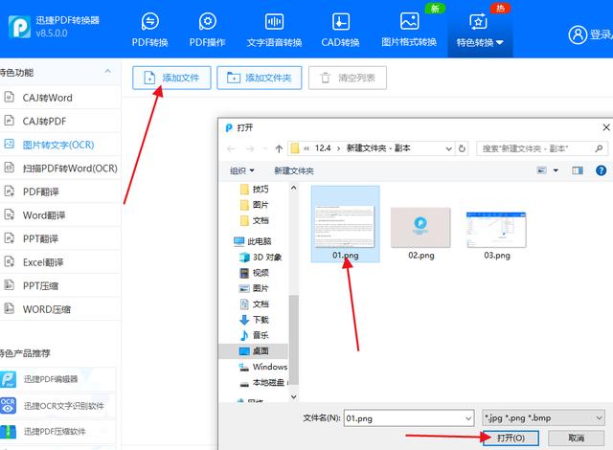Viewport: 613px width, 450px height.
Task: Select 图片转文字(OCR) in sidebar
Action: pyautogui.click(x=58, y=145)
